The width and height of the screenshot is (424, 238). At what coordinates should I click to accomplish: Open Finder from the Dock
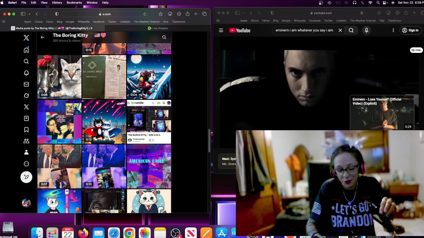click(x=37, y=233)
